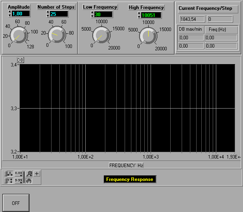243x212 pixels.
Task: Click the High Frequency label
Action: pyautogui.click(x=146, y=7)
